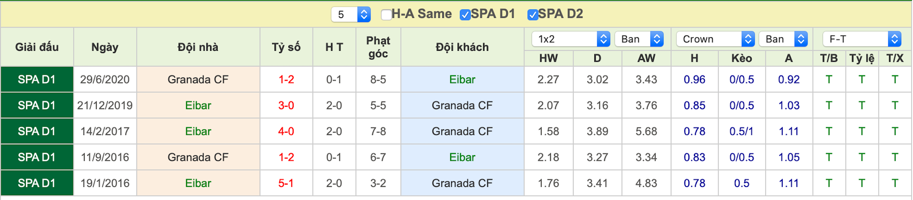Click the 0.5/1 handicap value
Screen dimensions: 913x200
pos(741,131)
